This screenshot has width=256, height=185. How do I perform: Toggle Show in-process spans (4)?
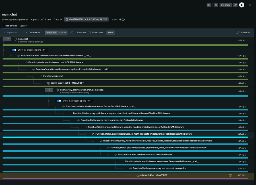click(x=14, y=50)
